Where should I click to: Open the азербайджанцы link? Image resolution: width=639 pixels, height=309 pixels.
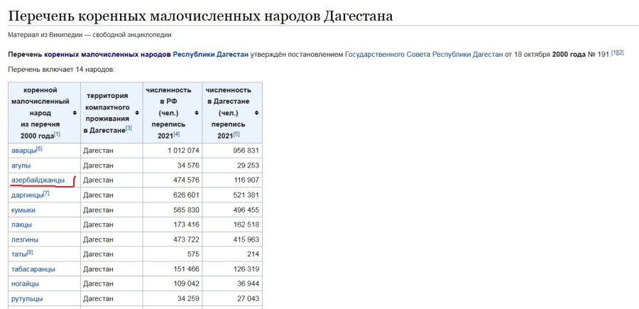coord(38,180)
